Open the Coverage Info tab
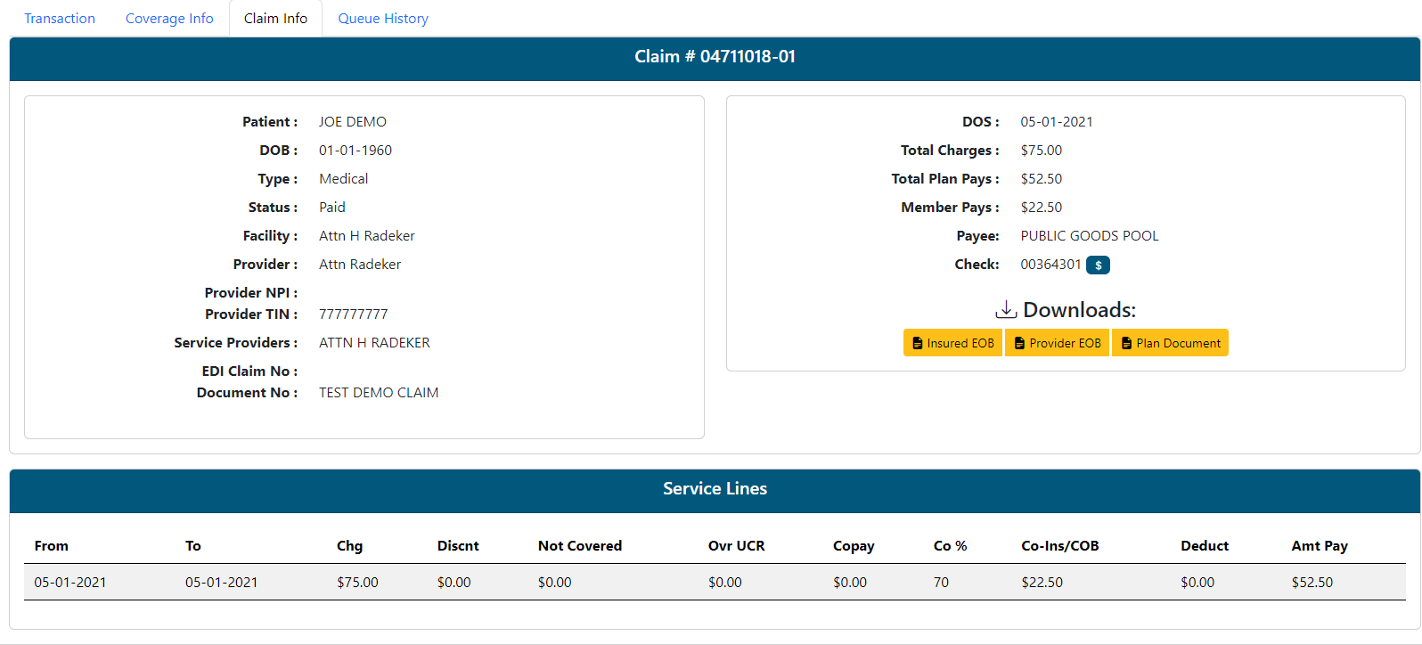Image resolution: width=1422 pixels, height=645 pixels. (169, 19)
